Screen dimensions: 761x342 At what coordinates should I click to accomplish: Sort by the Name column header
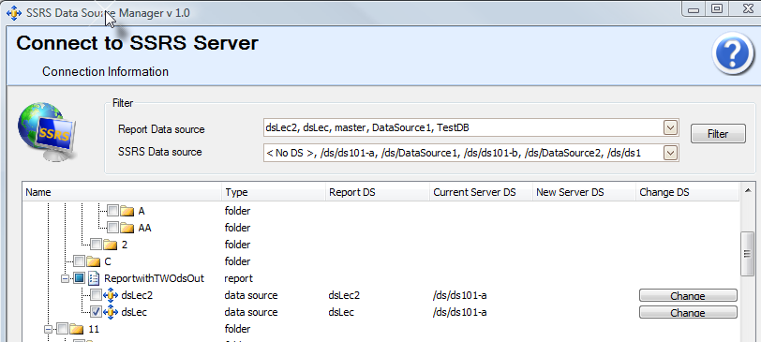coord(122,193)
